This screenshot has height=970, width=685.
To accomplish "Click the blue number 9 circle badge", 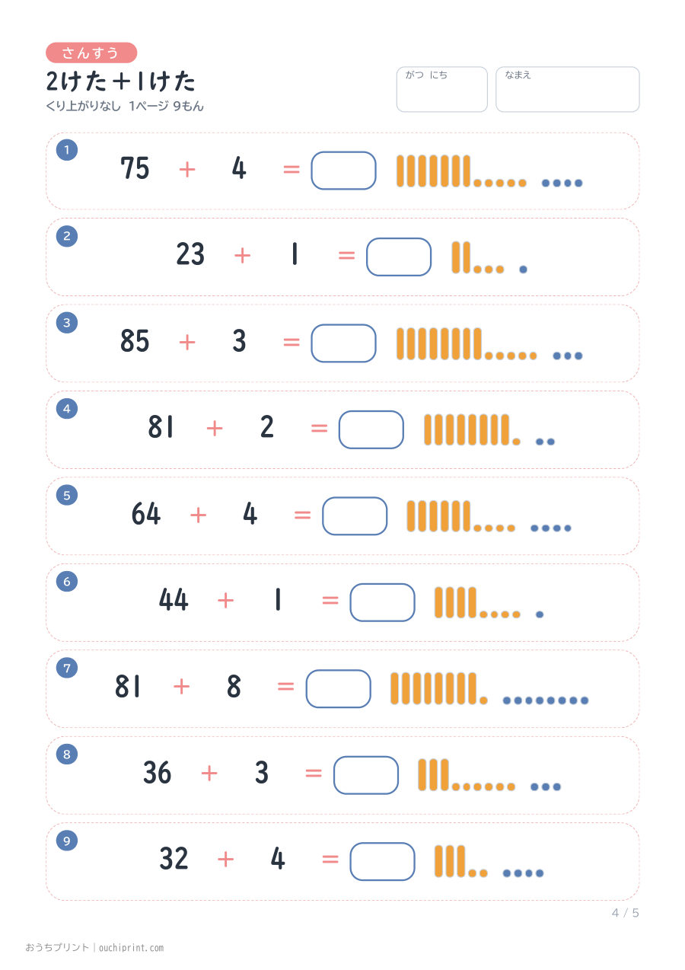I will click(x=67, y=841).
